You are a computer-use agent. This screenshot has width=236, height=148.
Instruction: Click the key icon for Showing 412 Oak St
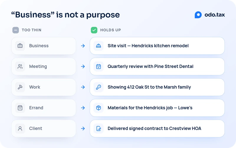pyautogui.click(x=99, y=87)
